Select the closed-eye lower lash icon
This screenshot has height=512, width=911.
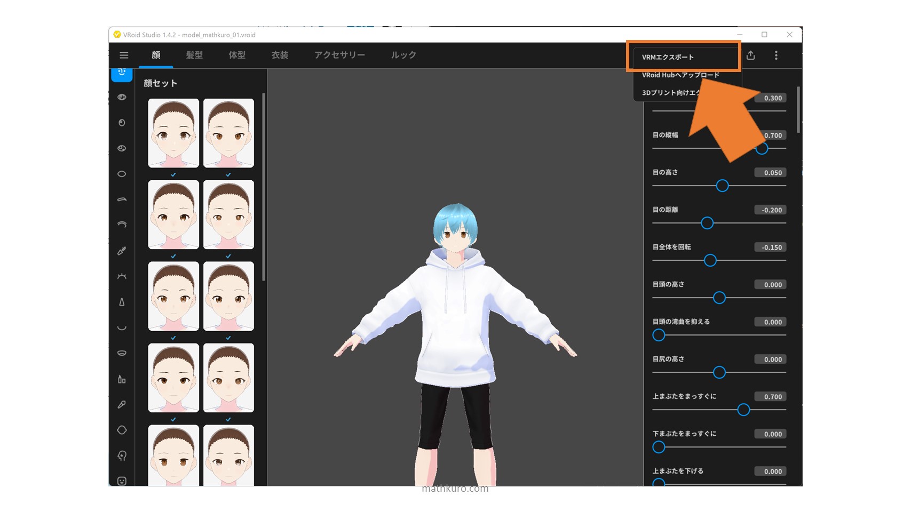tap(122, 276)
